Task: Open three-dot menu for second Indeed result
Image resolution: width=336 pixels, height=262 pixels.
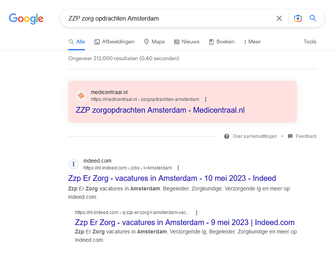Action: point(197,213)
